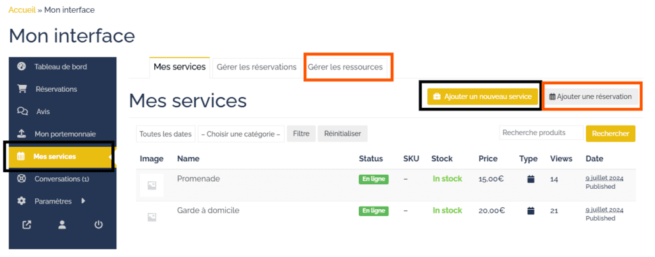Focus the Recherche produits search field
This screenshot has width=655, height=257.
pyautogui.click(x=541, y=133)
